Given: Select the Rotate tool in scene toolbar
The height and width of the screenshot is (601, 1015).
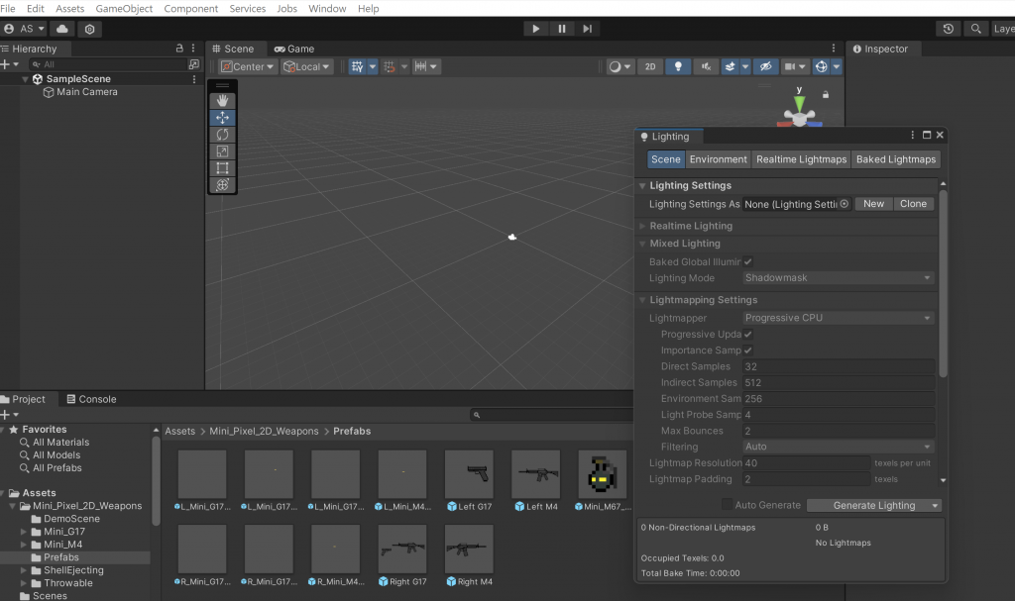Looking at the screenshot, I should click(x=222, y=134).
